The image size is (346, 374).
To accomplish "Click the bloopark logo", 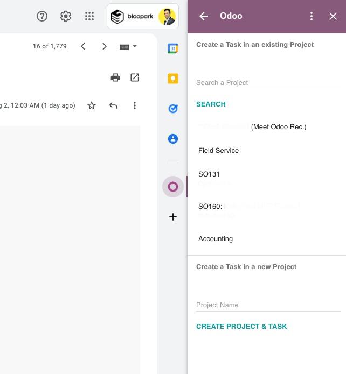I will point(132,17).
